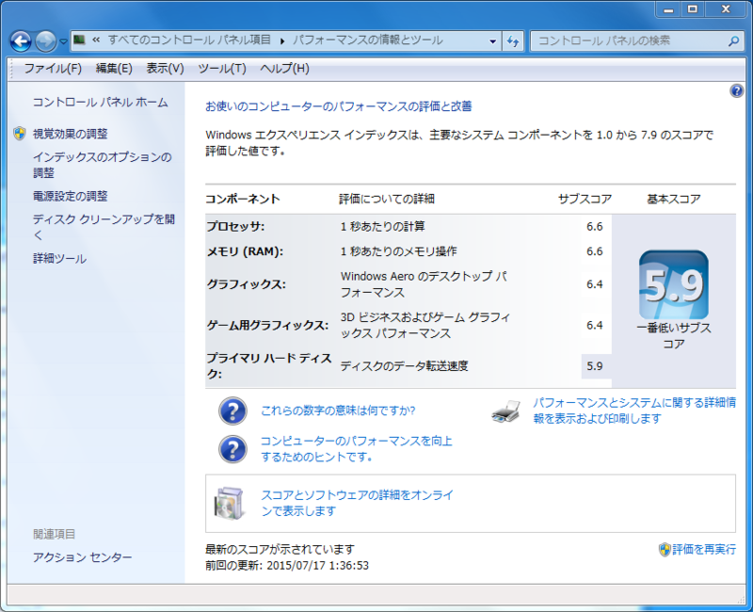Go back with the blue Back arrow

(21, 41)
